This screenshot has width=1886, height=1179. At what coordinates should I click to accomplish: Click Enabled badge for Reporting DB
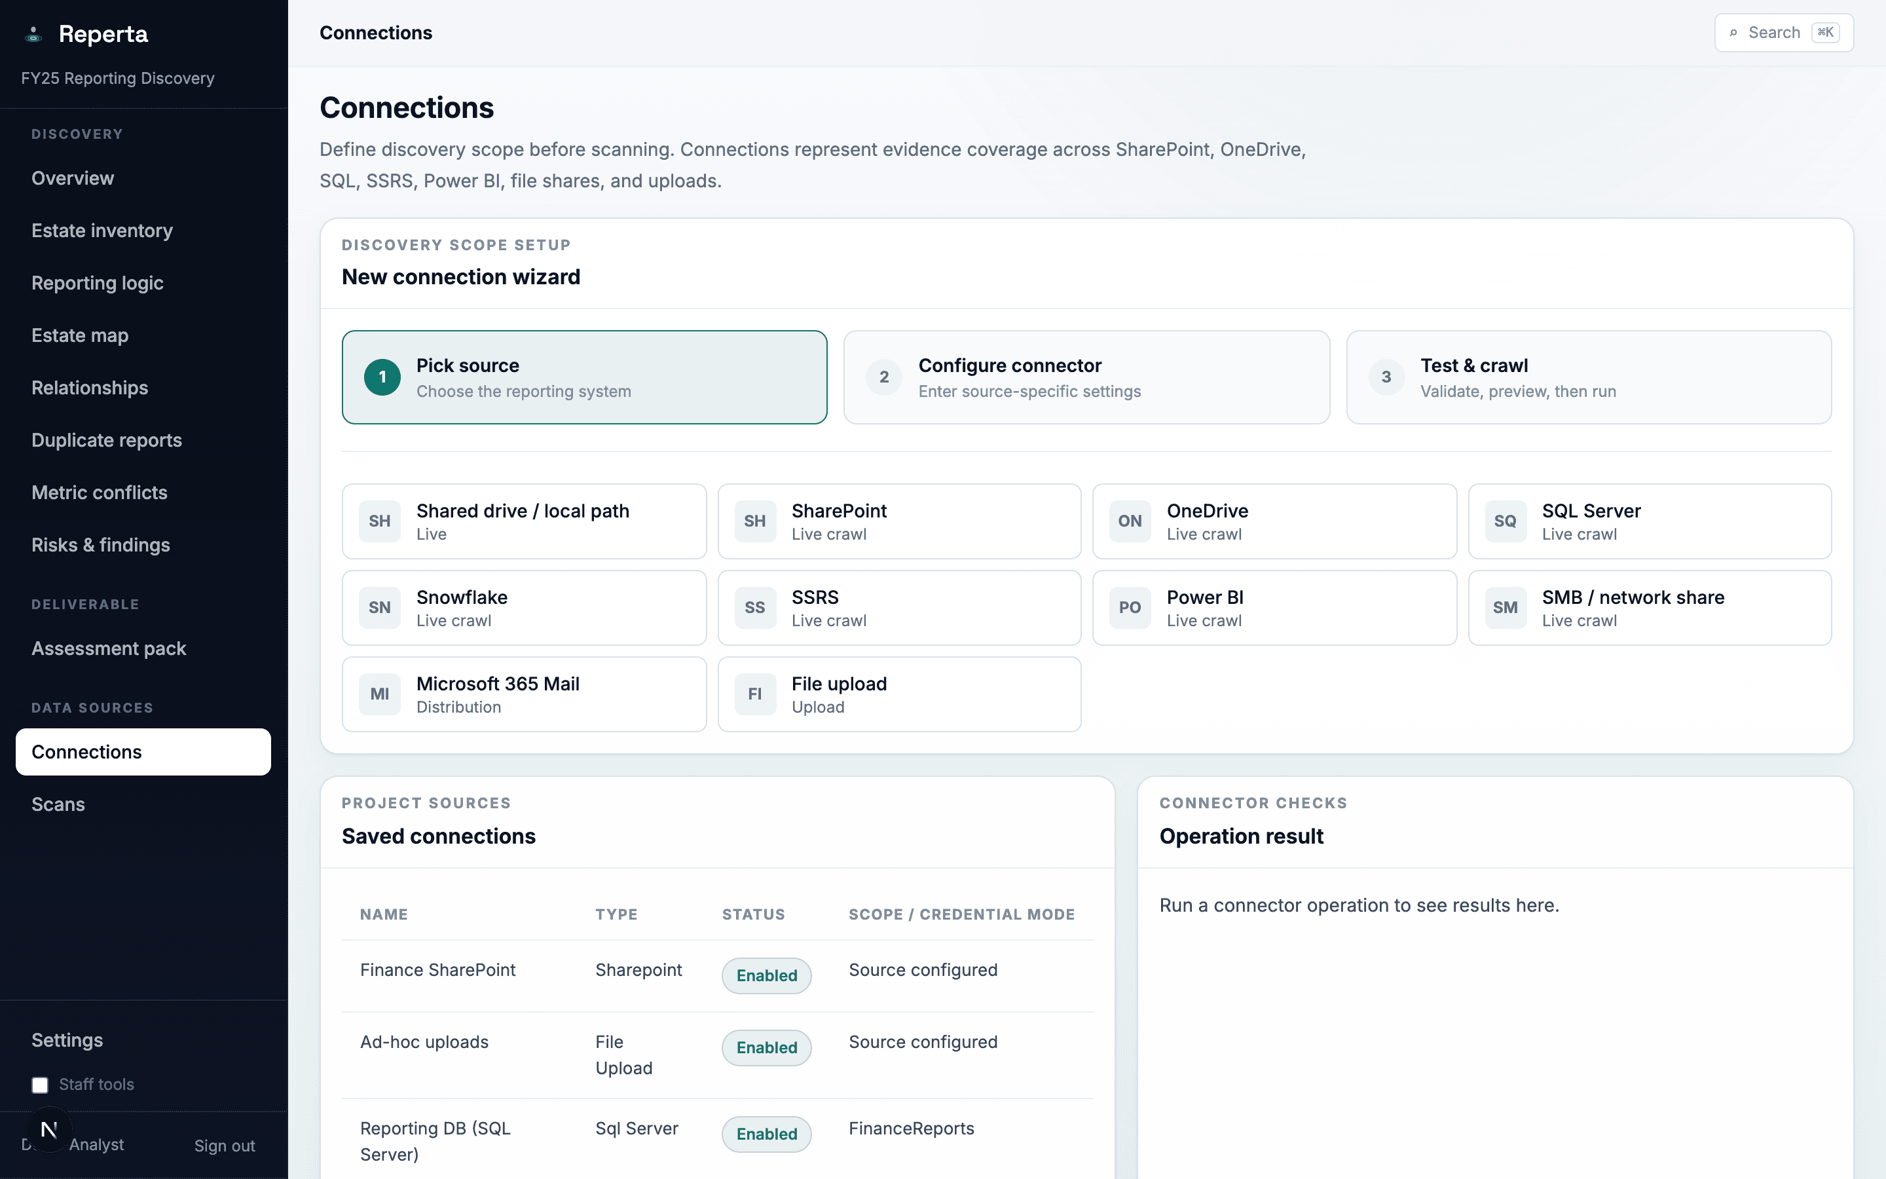tap(766, 1134)
